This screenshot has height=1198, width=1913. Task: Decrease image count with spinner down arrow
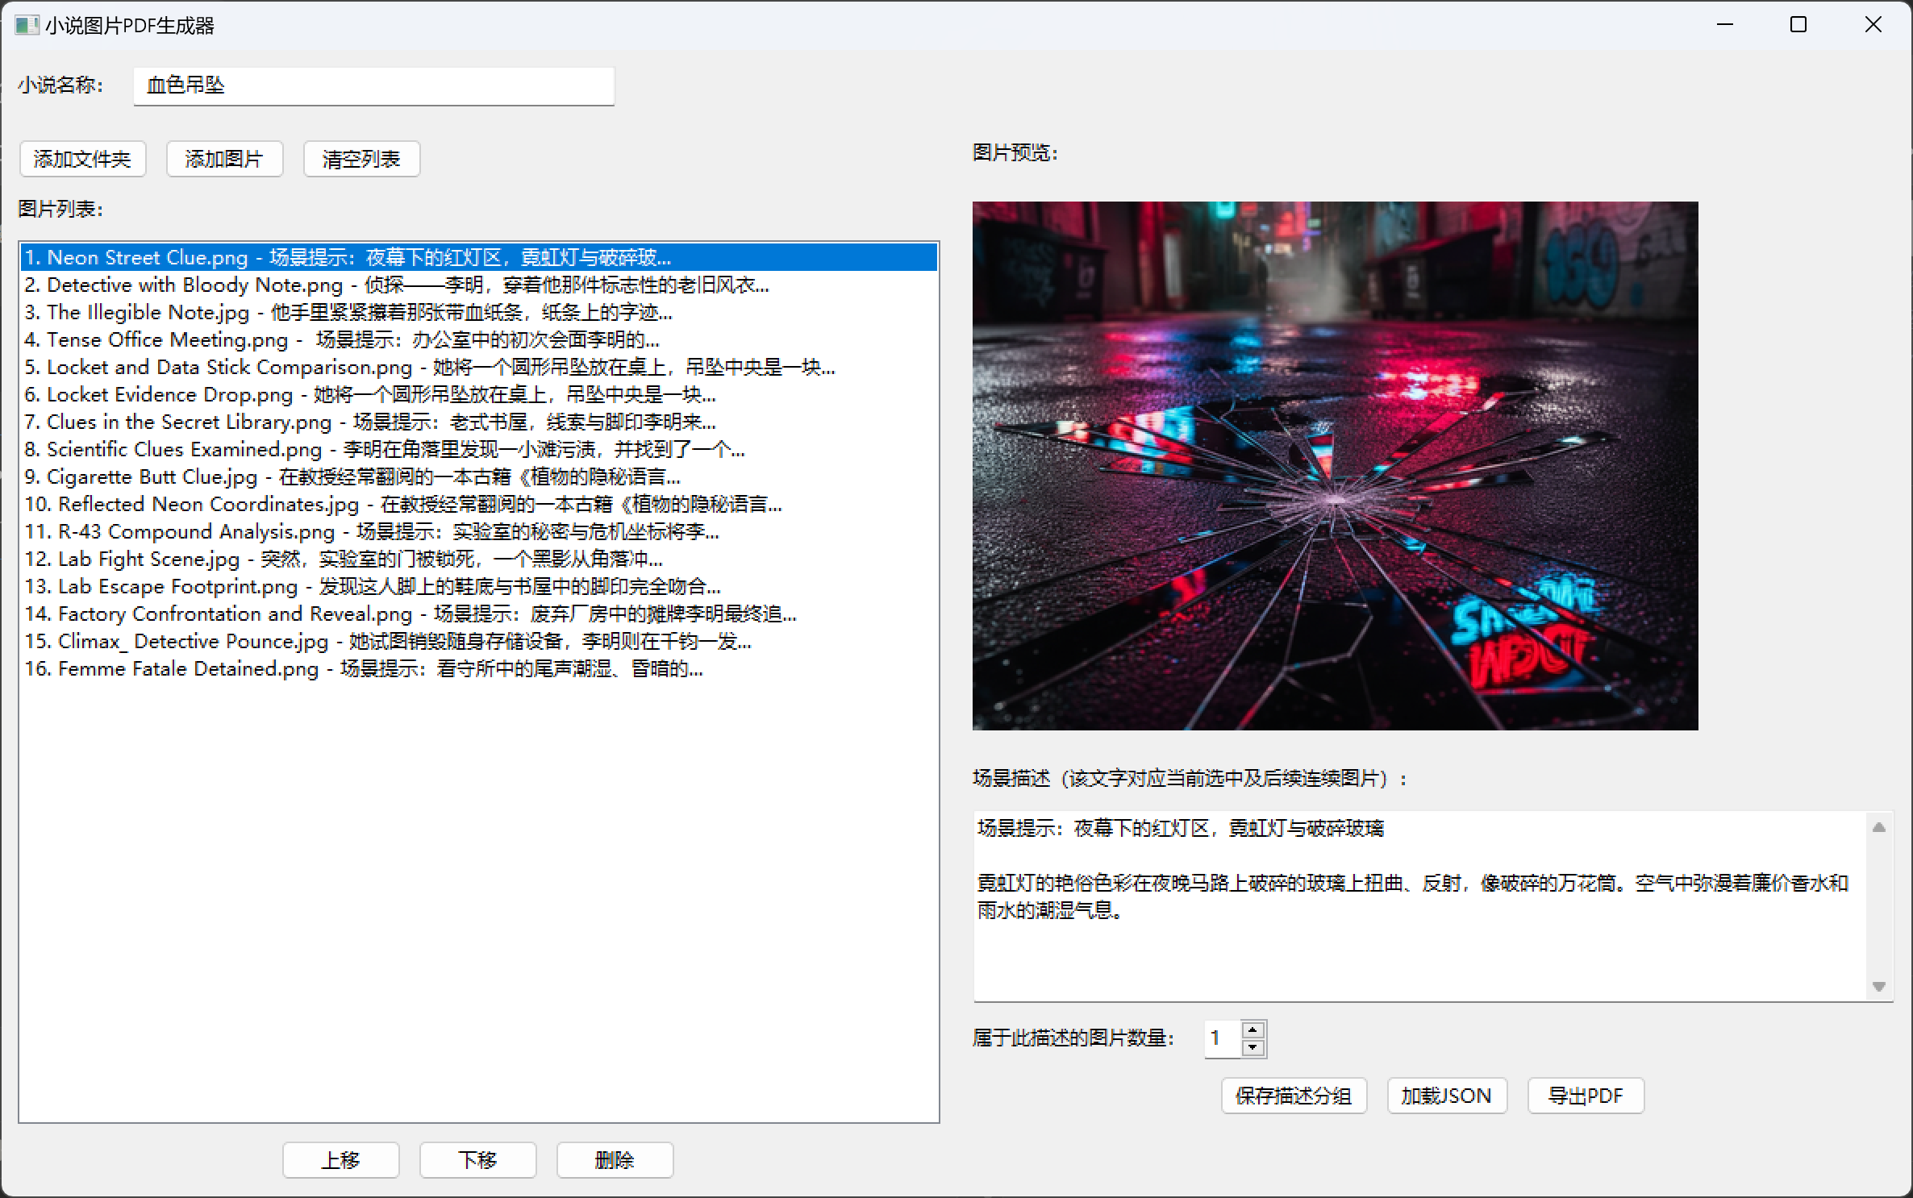[x=1252, y=1047]
